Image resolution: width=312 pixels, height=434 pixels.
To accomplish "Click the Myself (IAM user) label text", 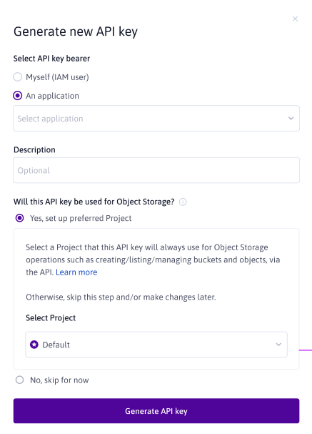I will (x=58, y=77).
